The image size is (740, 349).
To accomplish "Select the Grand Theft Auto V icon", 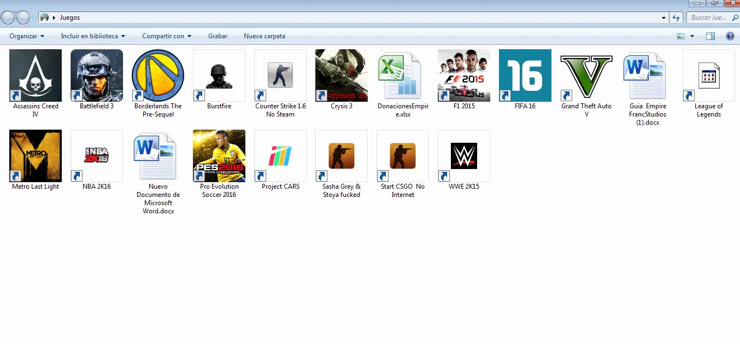I will coord(586,75).
